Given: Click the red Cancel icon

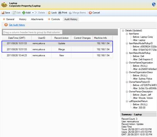Looking at the screenshot, I should [x=90, y=13].
